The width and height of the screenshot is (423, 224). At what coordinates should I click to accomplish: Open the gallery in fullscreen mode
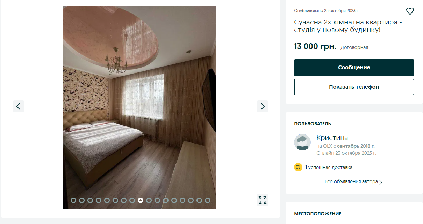(x=263, y=200)
